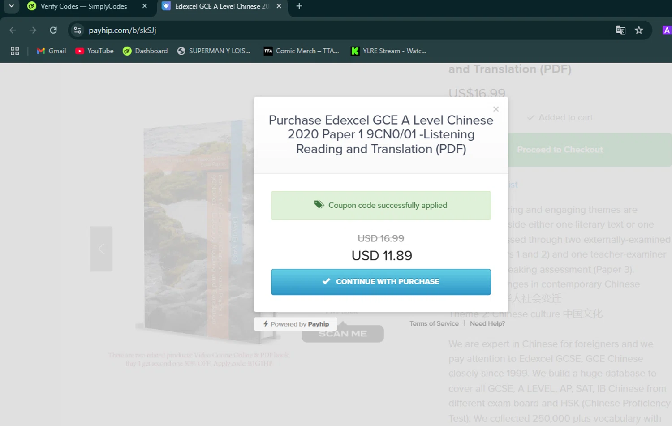The height and width of the screenshot is (426, 672).
Task: Click the address bar URL payhip.com/b/skSJj
Action: point(122,30)
